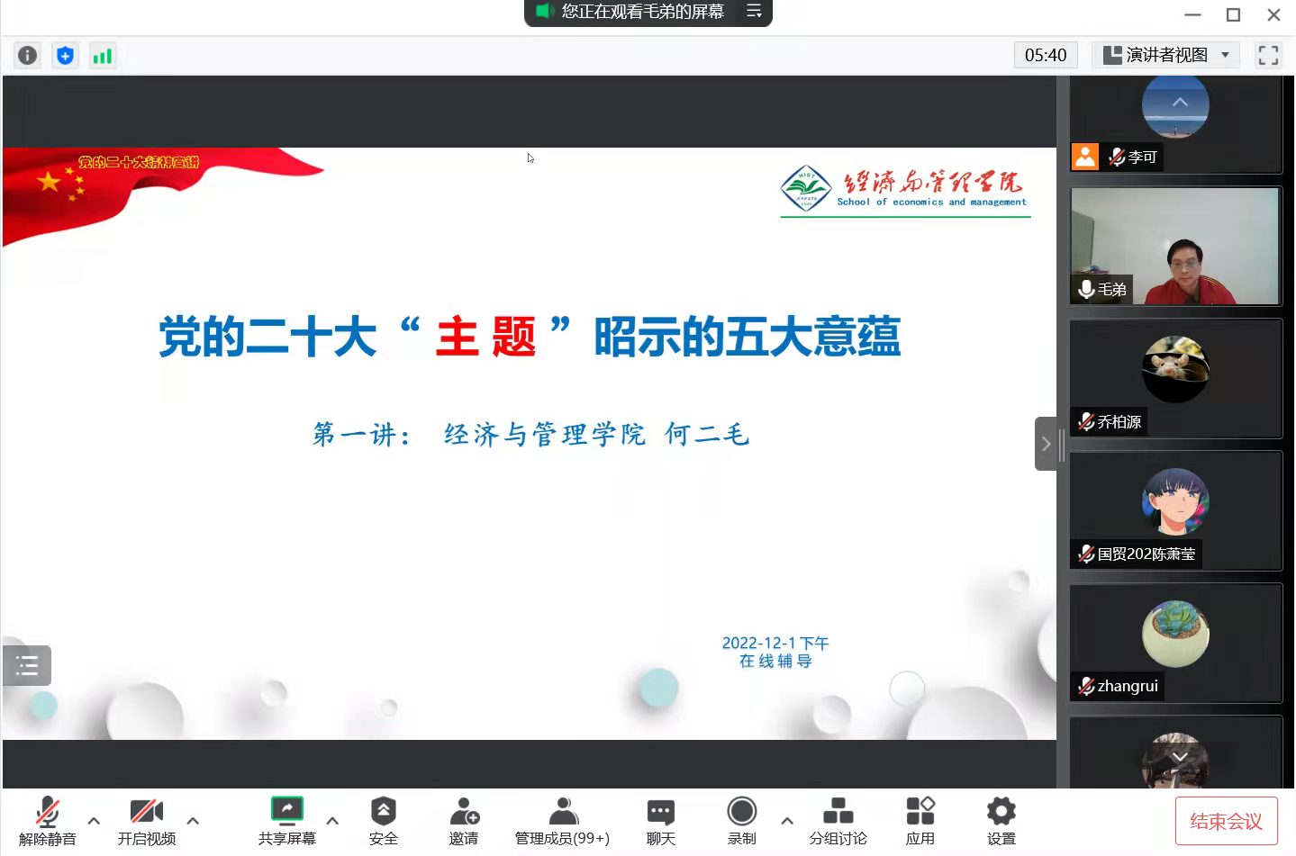Open the 演讲者视图 view dropdown
Viewport: 1296px width, 856px height.
point(1166,56)
